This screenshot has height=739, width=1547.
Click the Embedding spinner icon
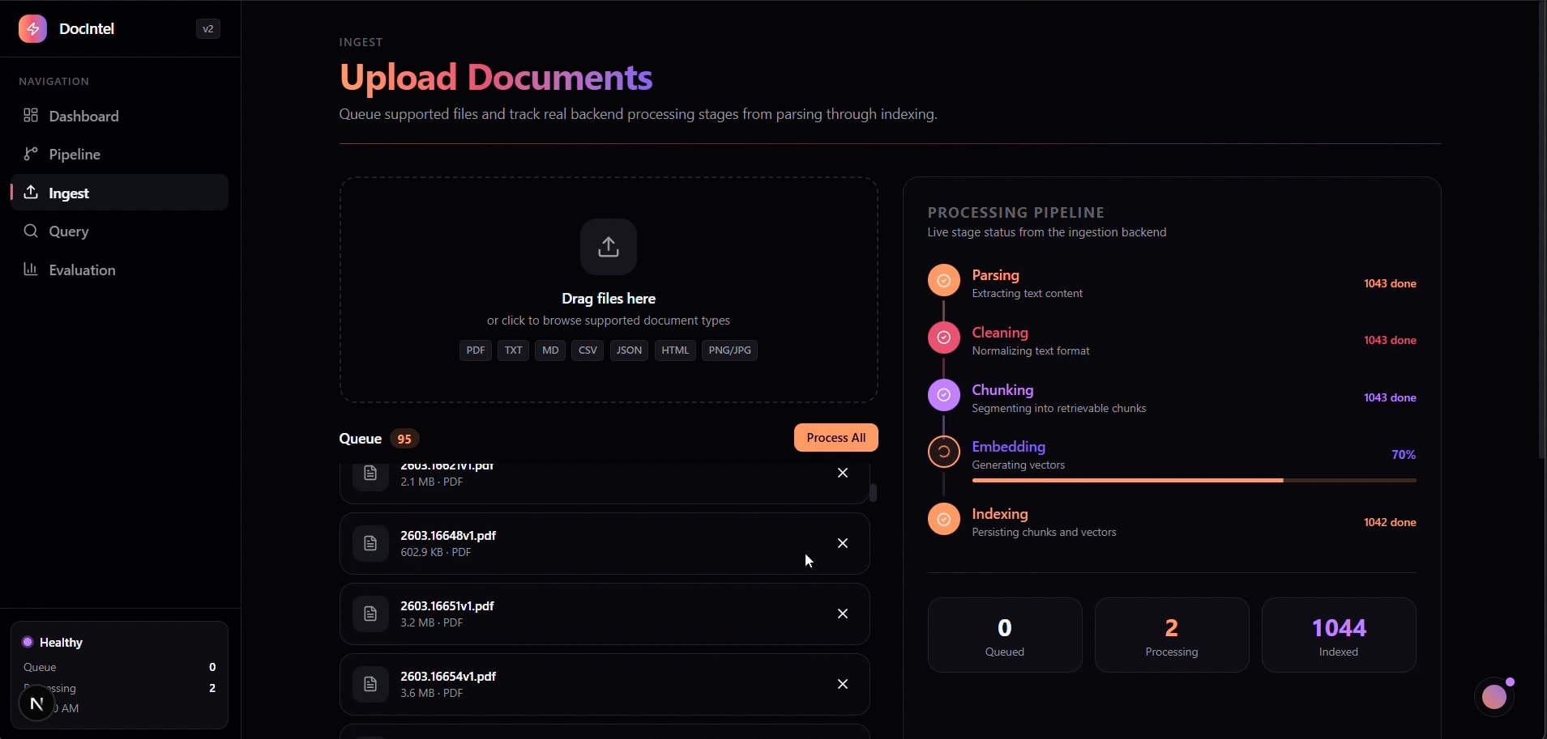coord(943,452)
